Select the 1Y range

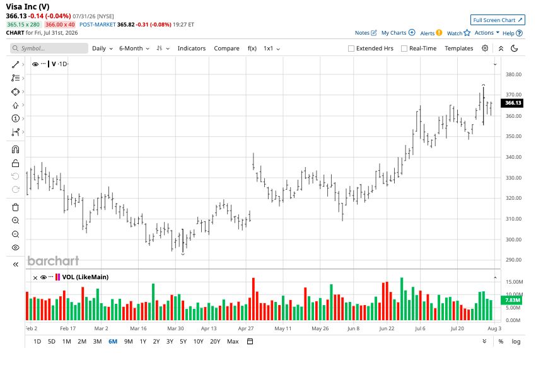pyautogui.click(x=143, y=342)
